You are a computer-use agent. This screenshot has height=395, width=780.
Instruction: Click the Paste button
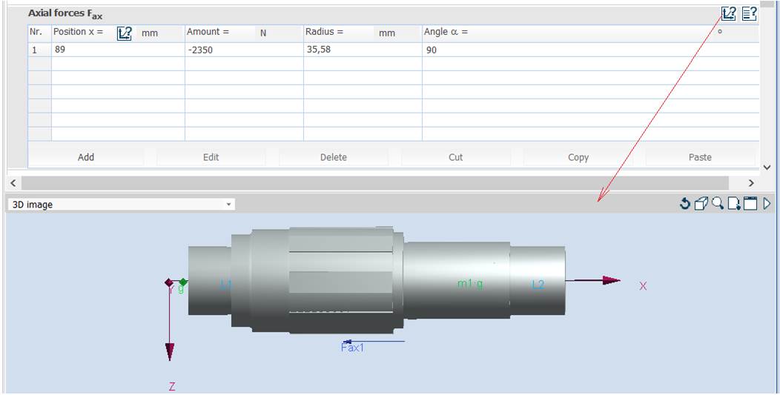(701, 157)
